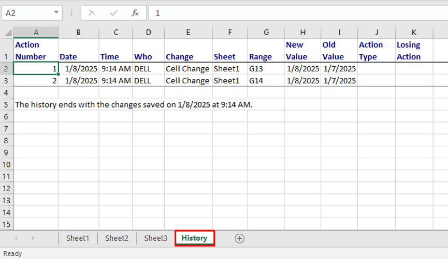The height and width of the screenshot is (259, 448).
Task: Switch to the Sheet2 tab
Action: 117,238
